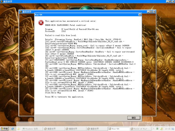Open the 开始 Start menu
Viewport: 175px width, 131px height.
4,129
